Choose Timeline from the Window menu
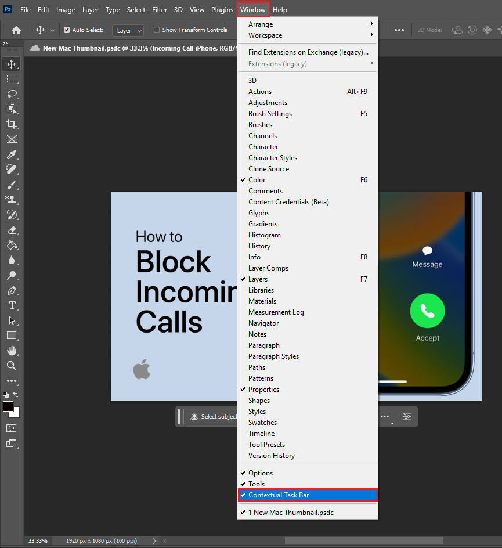This screenshot has width=502, height=548. tap(262, 434)
